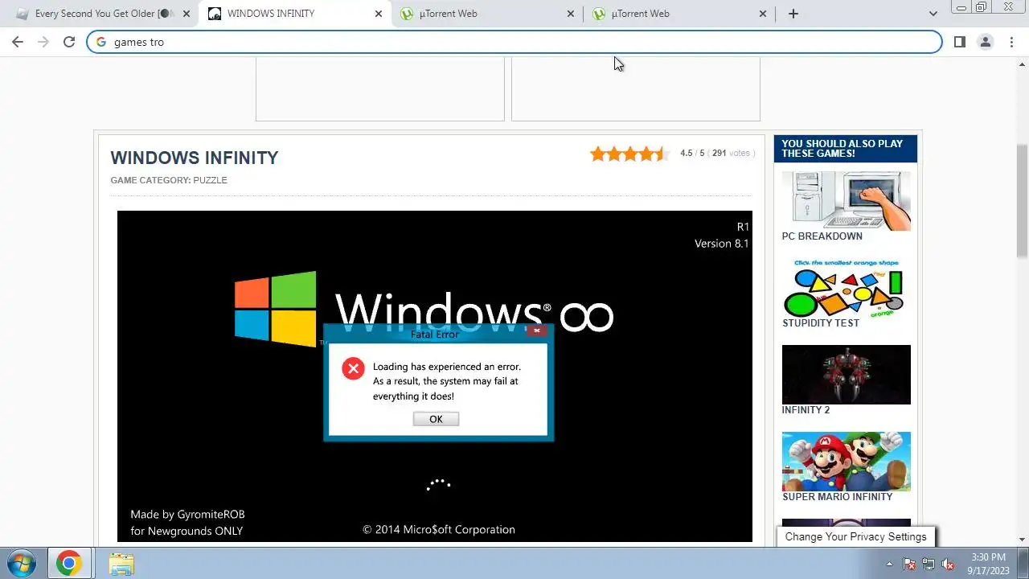Open Chrome's three-dot menu
This screenshot has width=1029, height=579.
pyautogui.click(x=1011, y=42)
